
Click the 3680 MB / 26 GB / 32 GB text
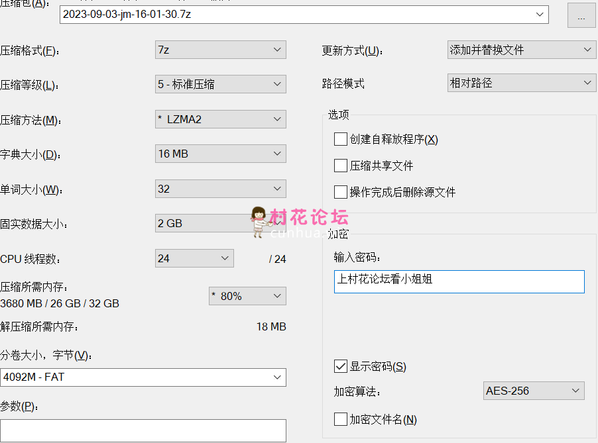60,303
